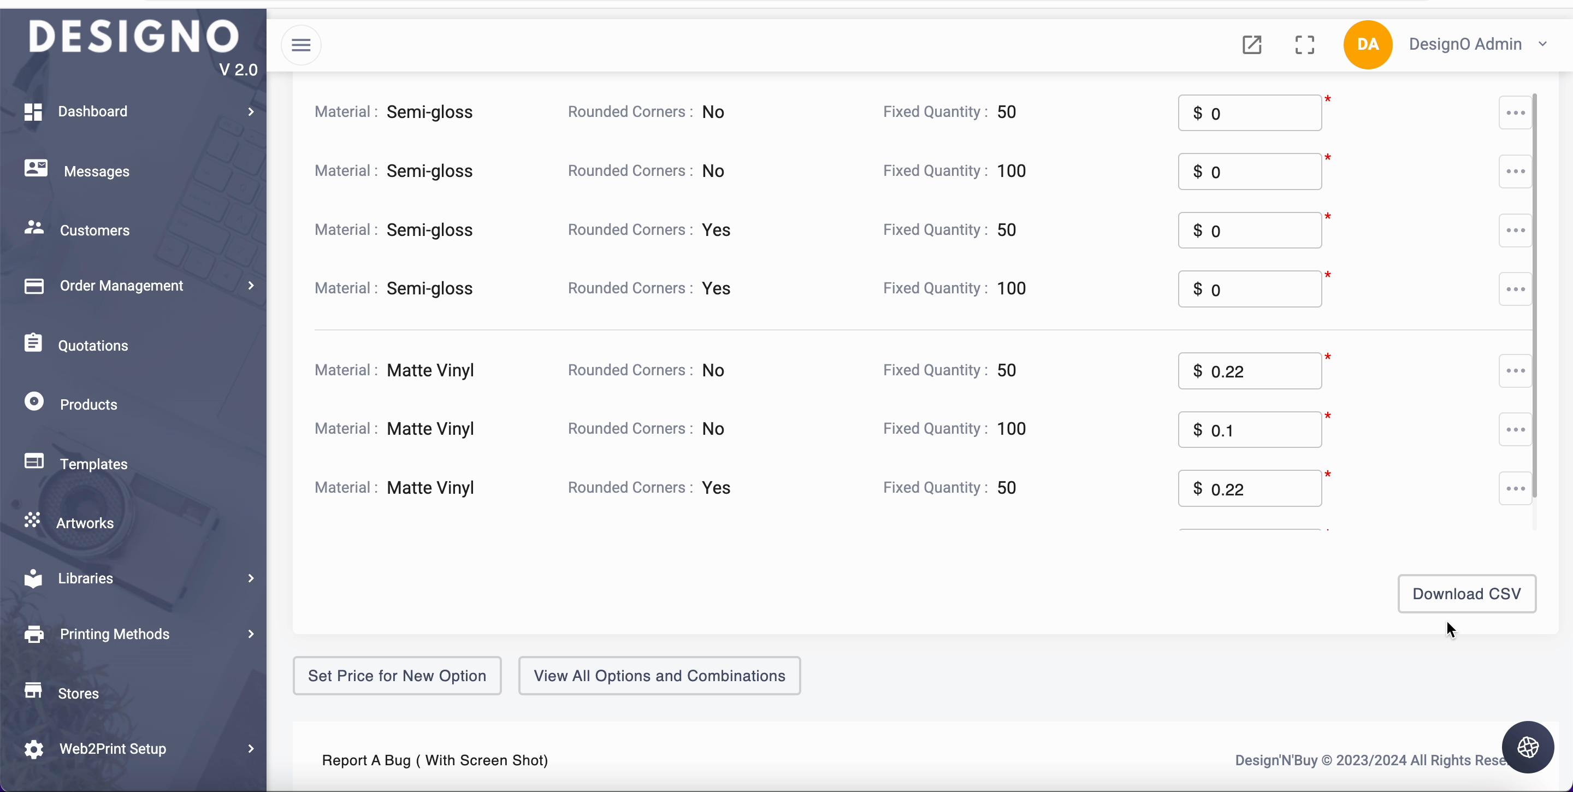Open the globe help widget at bottom right
The height and width of the screenshot is (792, 1573).
click(1527, 746)
